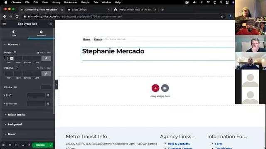Select EM unit for Padding
Viewport: 266px width, 149px height.
click(42, 68)
